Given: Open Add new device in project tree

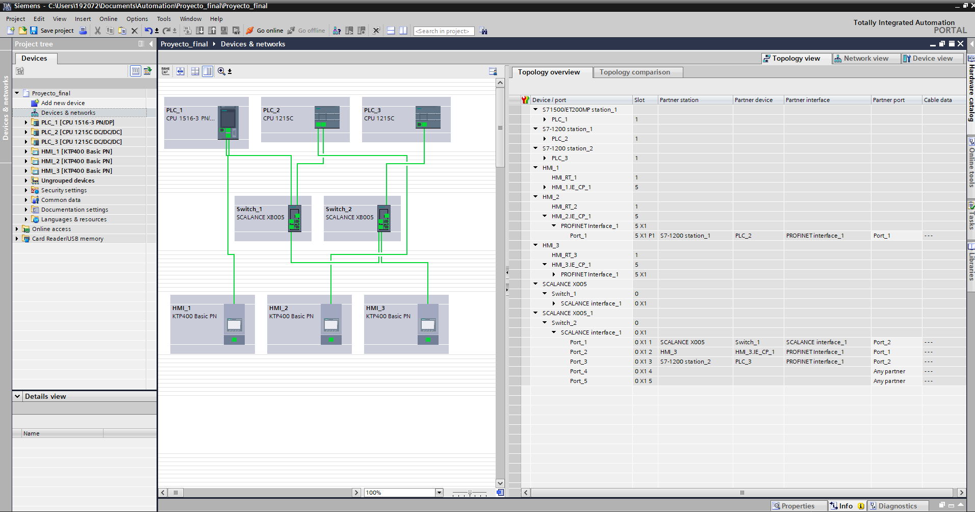Looking at the screenshot, I should [63, 103].
